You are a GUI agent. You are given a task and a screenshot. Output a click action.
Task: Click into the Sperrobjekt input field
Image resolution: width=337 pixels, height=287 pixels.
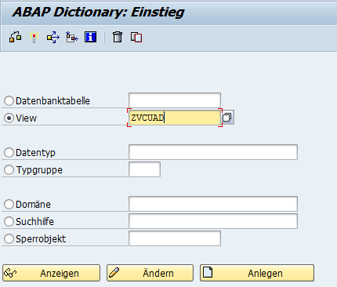[175, 238]
